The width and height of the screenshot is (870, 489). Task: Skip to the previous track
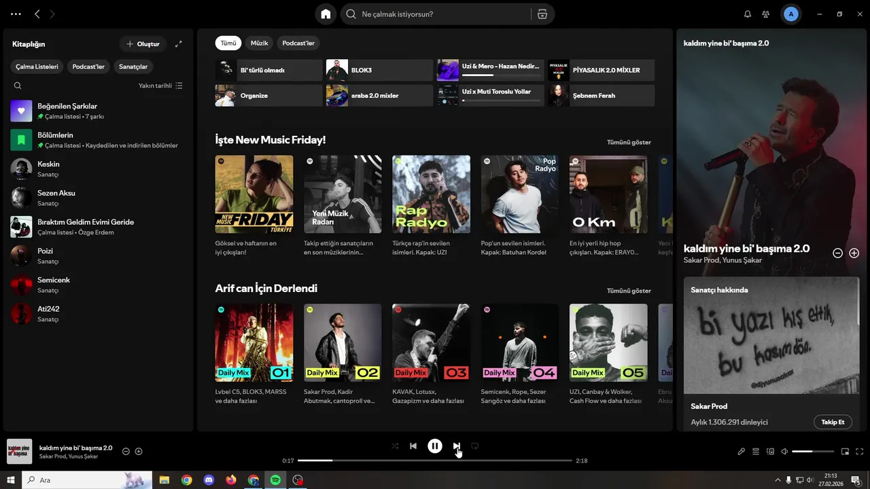click(413, 446)
